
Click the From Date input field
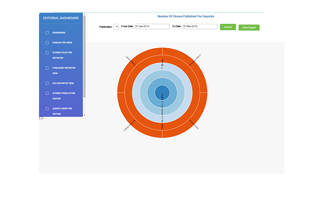point(152,26)
